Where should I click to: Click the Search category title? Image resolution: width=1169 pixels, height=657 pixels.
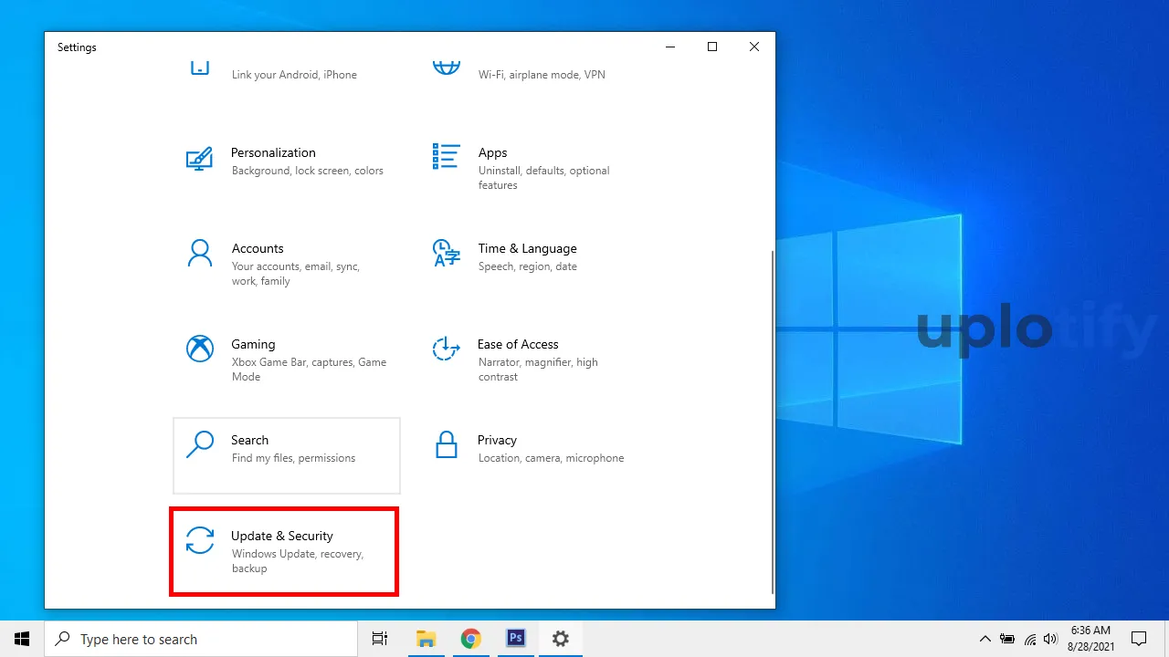[x=249, y=440]
